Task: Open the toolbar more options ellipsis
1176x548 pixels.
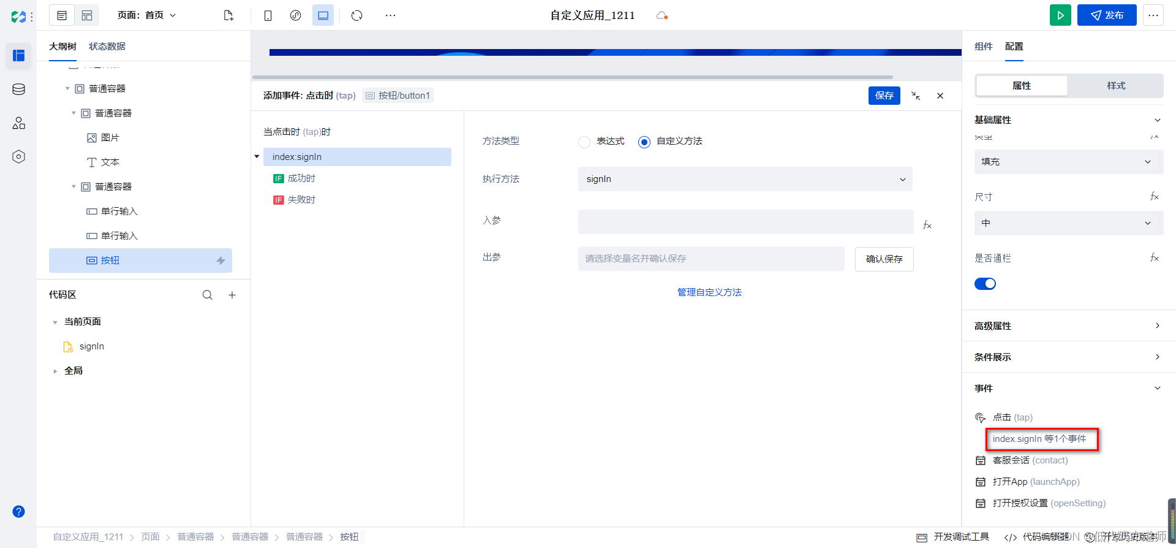Action: [390, 15]
